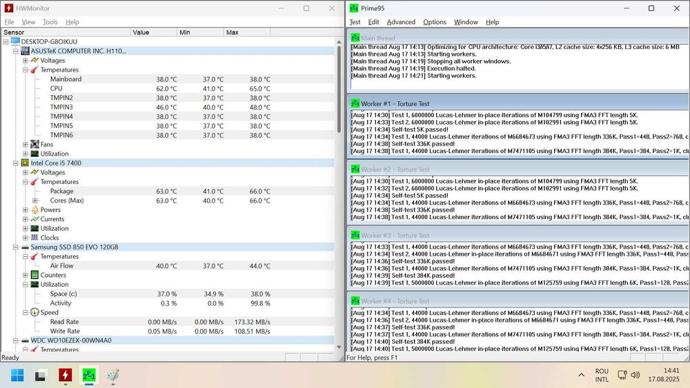Screen dimensions: 690x388
Task: Expand the Cores (Max) temperature entry
Action: tap(34, 201)
